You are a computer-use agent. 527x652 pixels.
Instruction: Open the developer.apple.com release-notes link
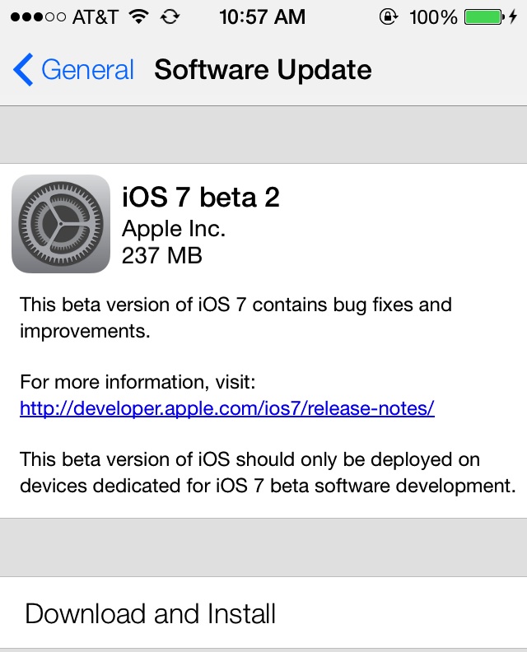[227, 408]
